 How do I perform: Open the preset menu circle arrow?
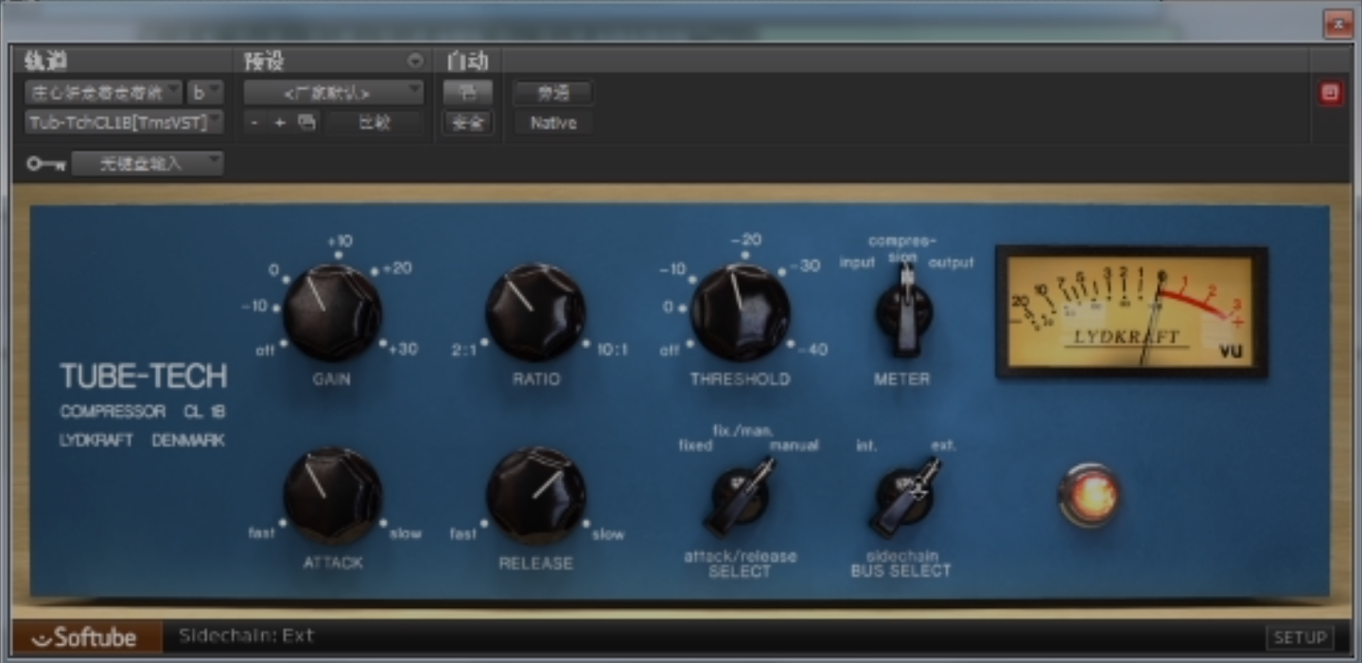point(414,61)
